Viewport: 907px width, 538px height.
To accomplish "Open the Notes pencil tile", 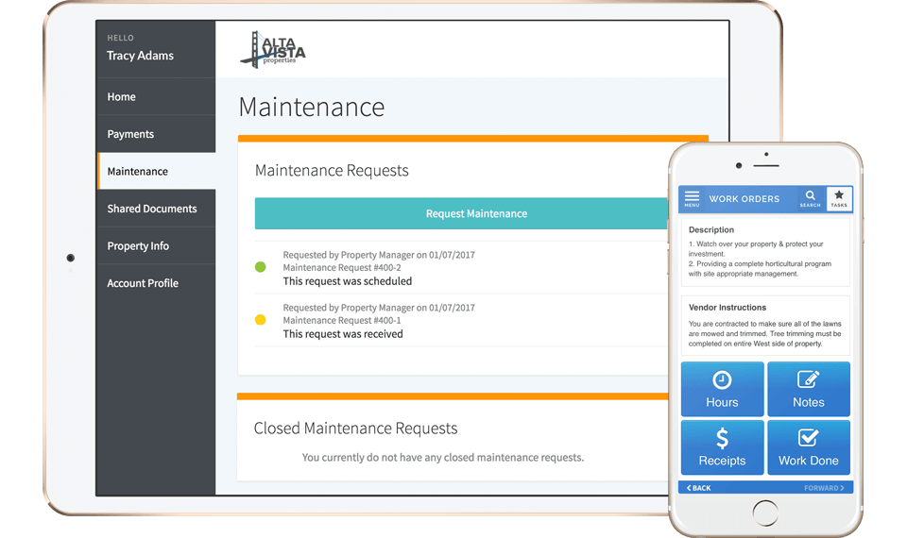I will [x=808, y=389].
